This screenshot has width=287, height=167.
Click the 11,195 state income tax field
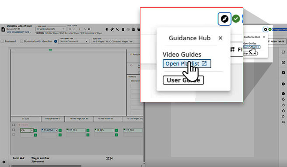click(104, 130)
